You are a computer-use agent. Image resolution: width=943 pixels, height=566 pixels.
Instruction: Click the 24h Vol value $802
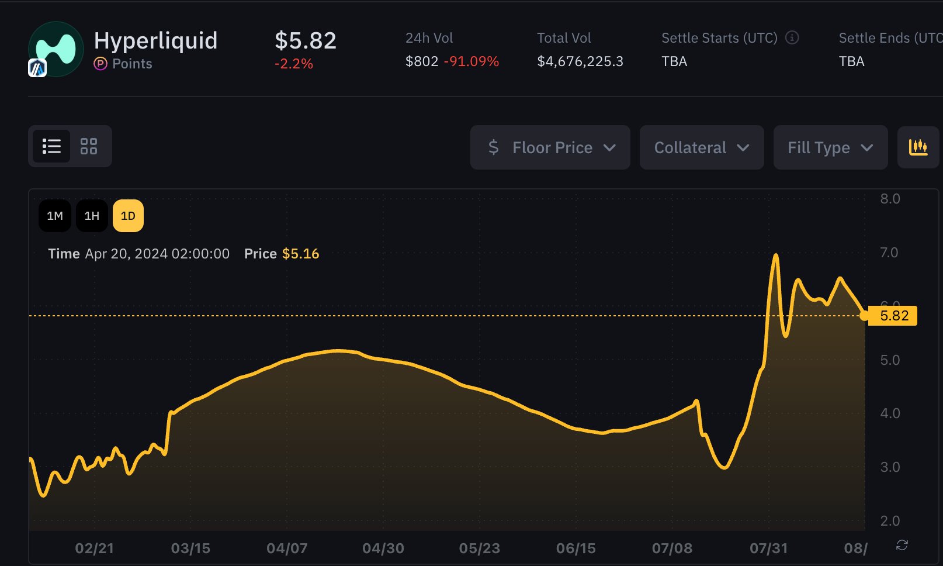(421, 61)
